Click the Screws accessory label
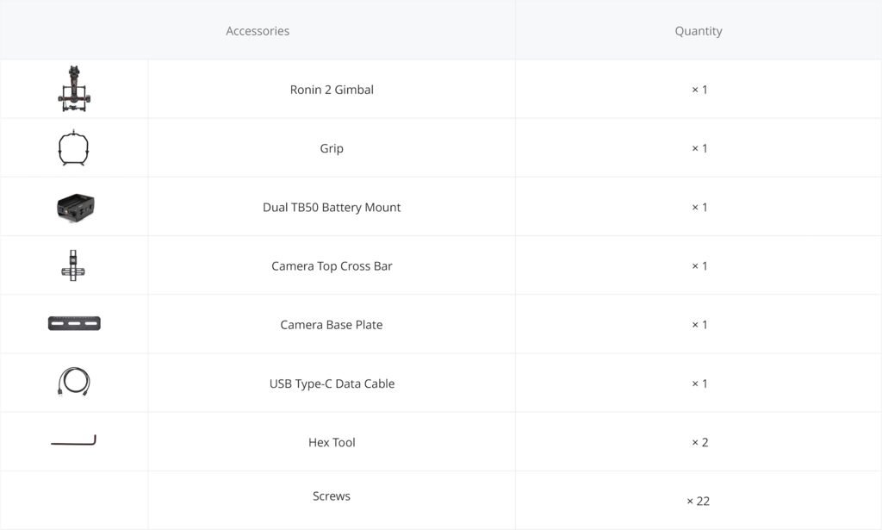 (332, 496)
